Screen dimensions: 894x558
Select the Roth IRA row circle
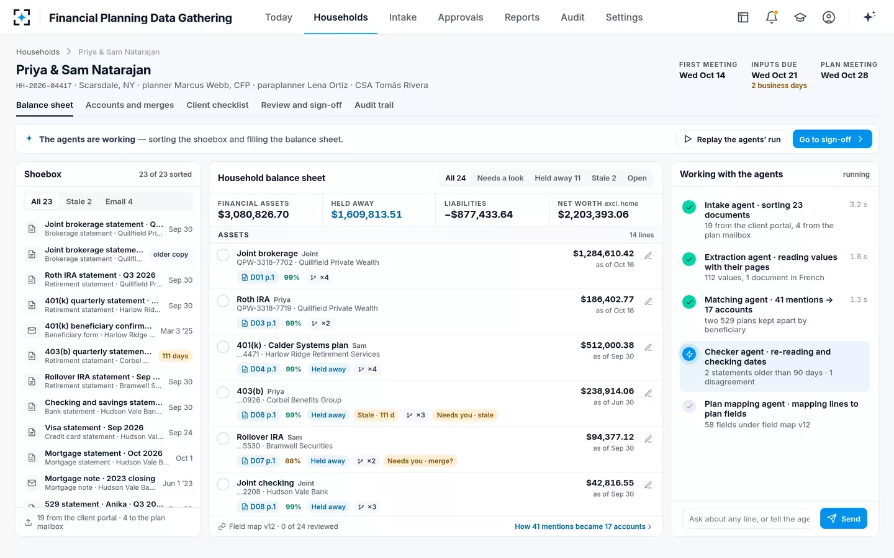pyautogui.click(x=223, y=301)
